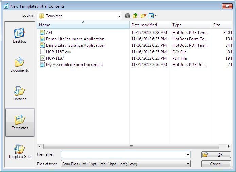
Task: Select My Assembled Form Document file name
Action: 74,65
